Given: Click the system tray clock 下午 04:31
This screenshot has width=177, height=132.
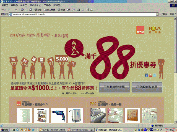Looking at the screenshot, I should pyautogui.click(x=170, y=130).
